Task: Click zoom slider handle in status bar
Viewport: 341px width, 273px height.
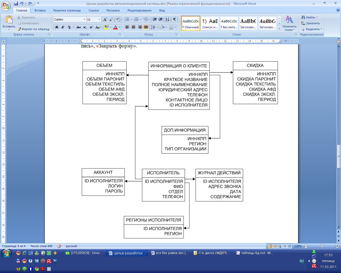Action: tap(322, 246)
